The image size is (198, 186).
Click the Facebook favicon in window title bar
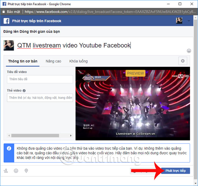point(4,4)
